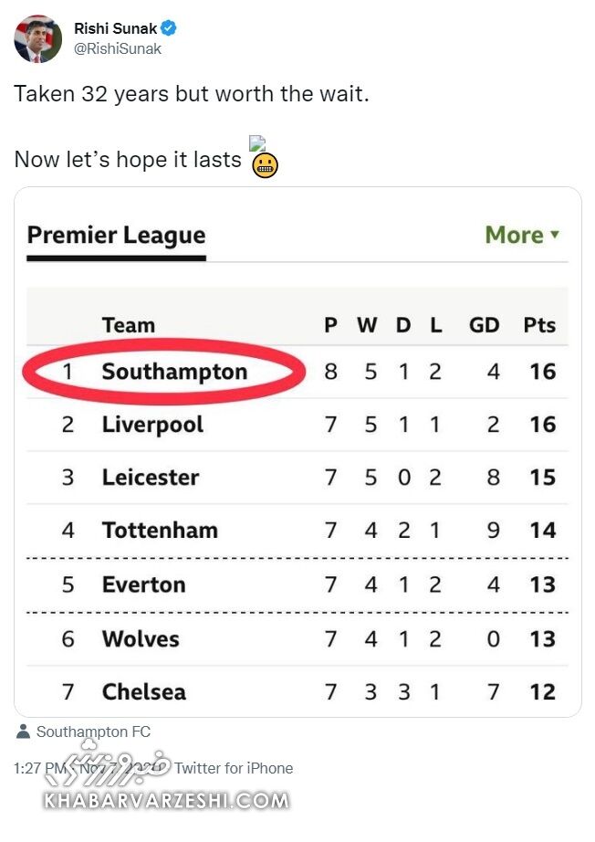Click the Southampton FC tagged account
The image size is (595, 842).
coord(93,731)
